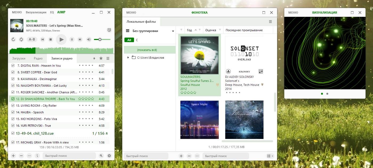
Task: Open the grouping list icon beside Без группировки
Action: coord(128,31)
